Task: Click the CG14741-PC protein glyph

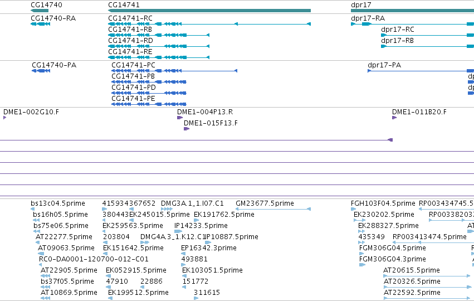Action: point(174,71)
